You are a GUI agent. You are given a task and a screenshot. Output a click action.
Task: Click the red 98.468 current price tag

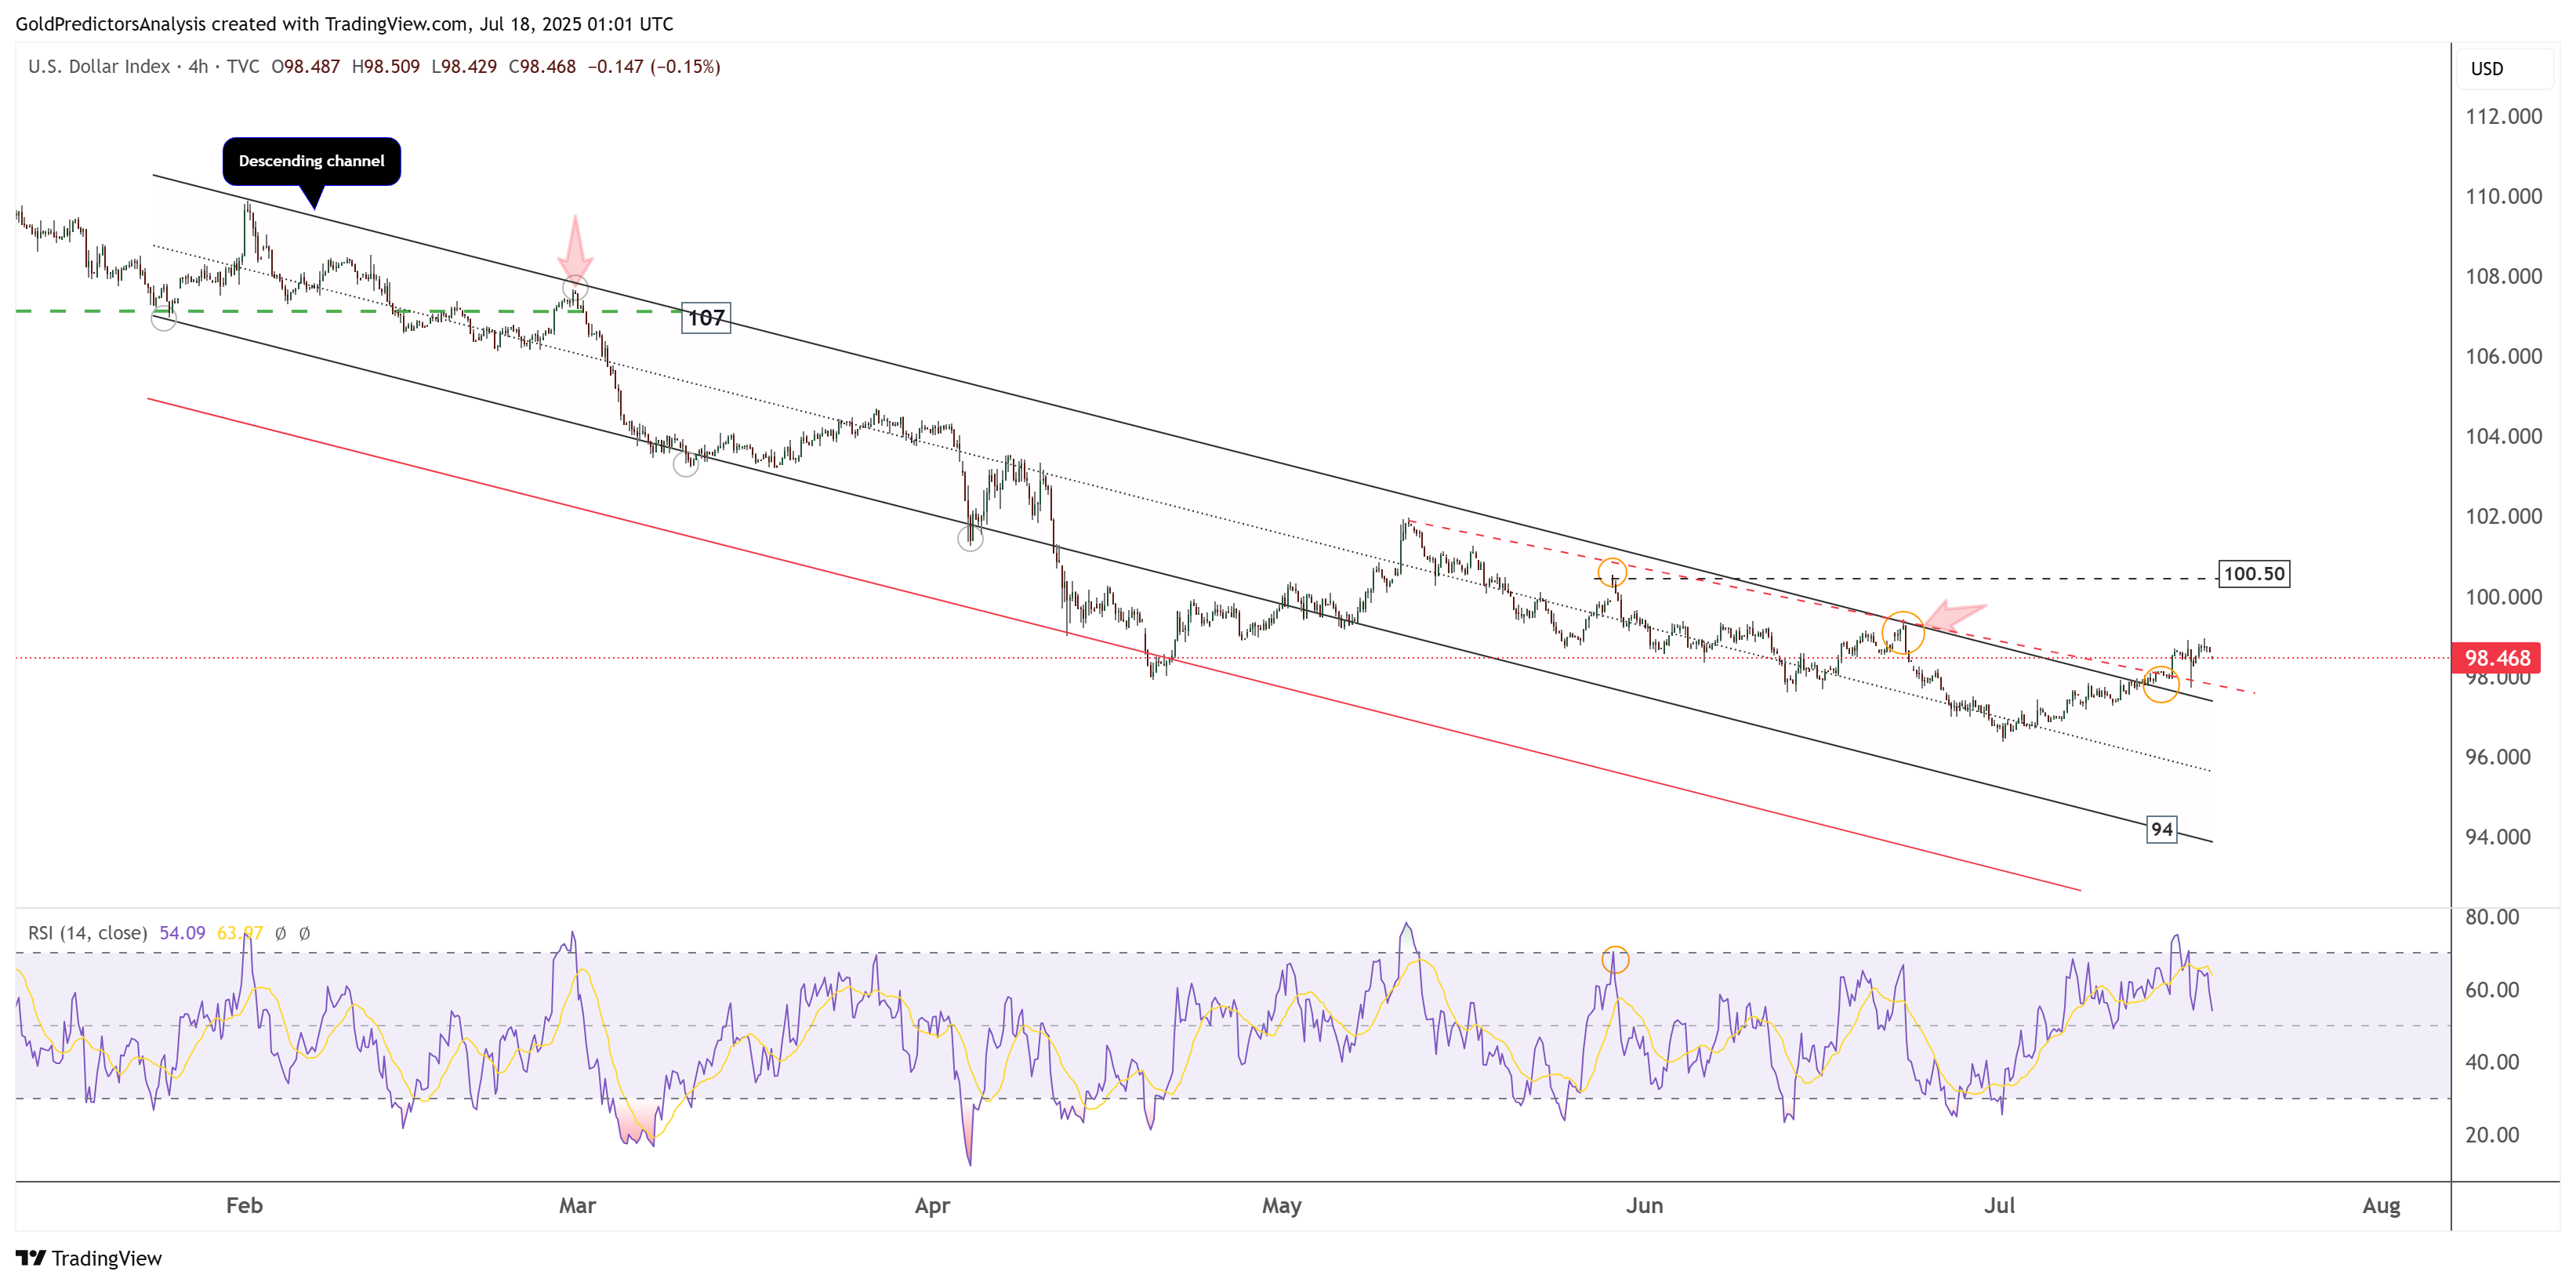tap(2496, 658)
